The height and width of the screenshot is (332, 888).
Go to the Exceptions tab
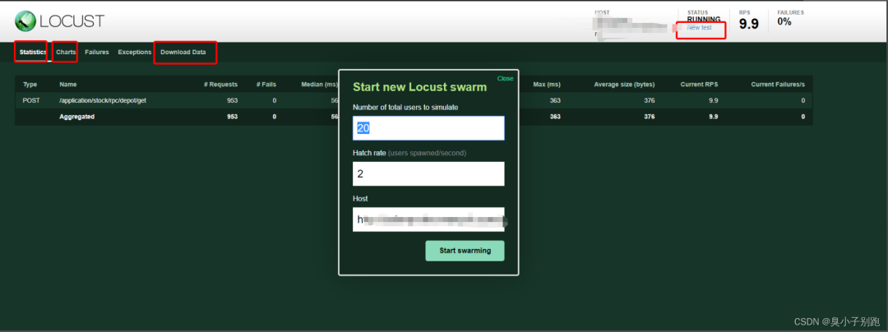[x=134, y=52]
